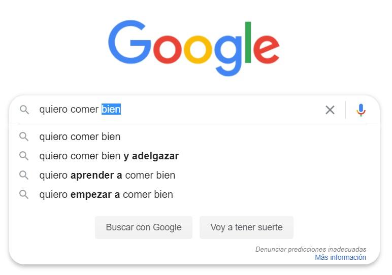Select the first suggestion "quiero comer bien"
The height and width of the screenshot is (275, 392).
click(80, 136)
